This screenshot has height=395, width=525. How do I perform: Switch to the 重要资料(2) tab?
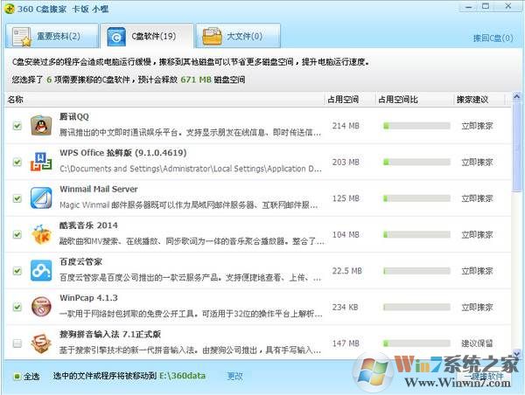[x=52, y=36]
